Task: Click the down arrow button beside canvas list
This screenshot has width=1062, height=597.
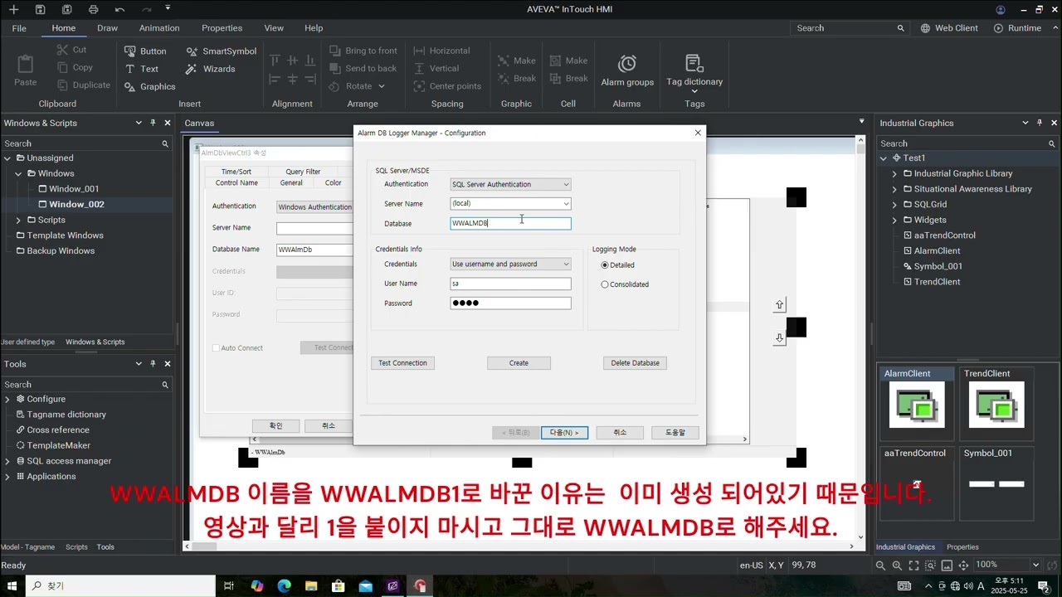Action: (779, 338)
